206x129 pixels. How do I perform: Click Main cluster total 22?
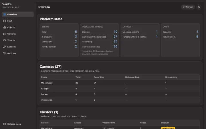77,83
